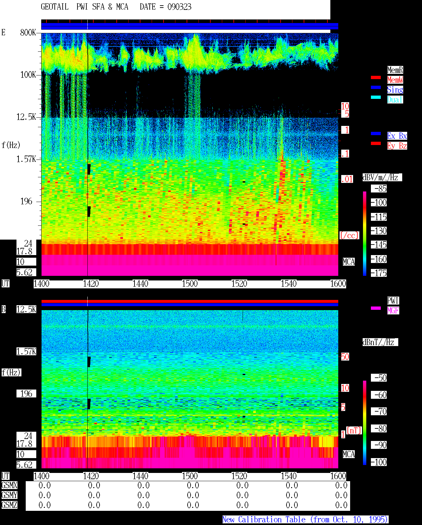Select the Sing legend label
This screenshot has height=525, width=422.
coord(395,90)
